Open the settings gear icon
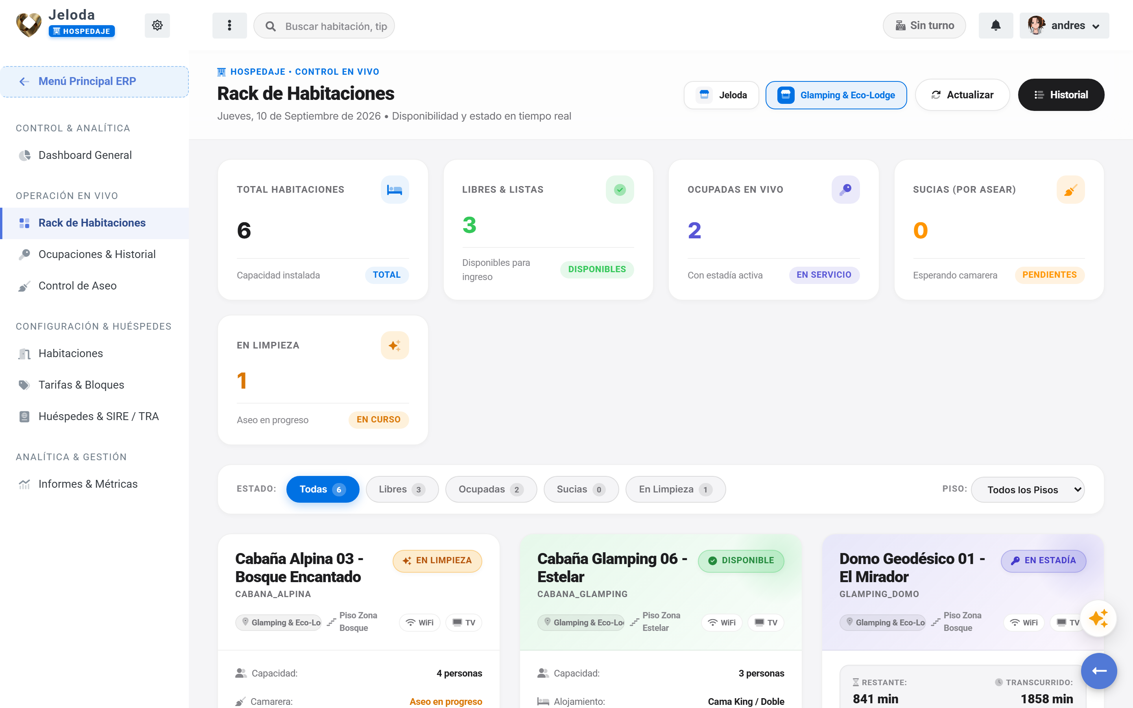This screenshot has width=1133, height=708. point(157,25)
